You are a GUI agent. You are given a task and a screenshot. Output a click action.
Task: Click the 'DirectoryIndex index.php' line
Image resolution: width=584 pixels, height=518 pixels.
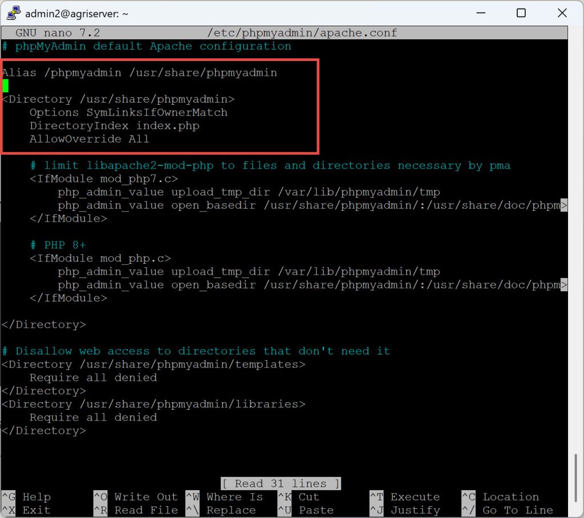point(114,126)
